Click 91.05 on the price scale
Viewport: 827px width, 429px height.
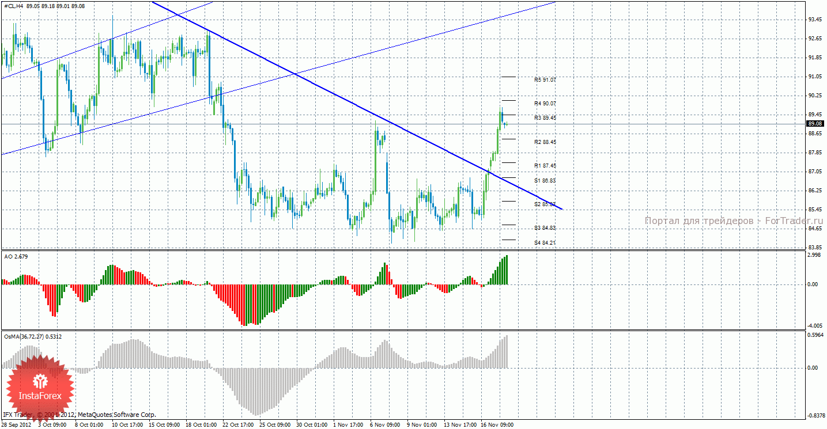pos(815,76)
